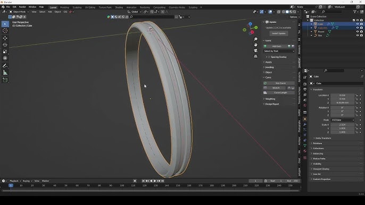The image size is (365, 205).
Task: Open the Modifiers wrench properties tab
Action: (x=305, y=124)
